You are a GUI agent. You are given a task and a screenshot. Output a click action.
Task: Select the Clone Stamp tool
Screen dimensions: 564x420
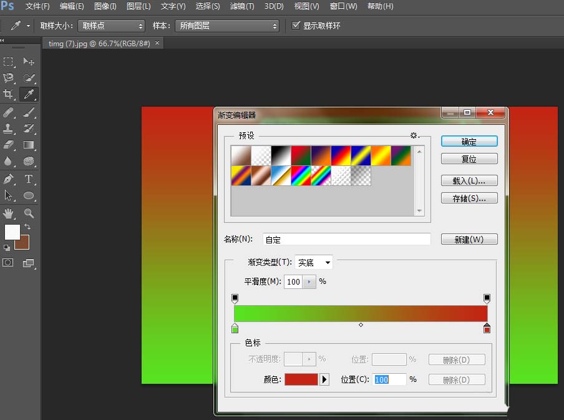point(8,129)
